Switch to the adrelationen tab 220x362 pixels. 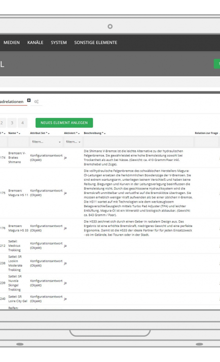click(12, 102)
